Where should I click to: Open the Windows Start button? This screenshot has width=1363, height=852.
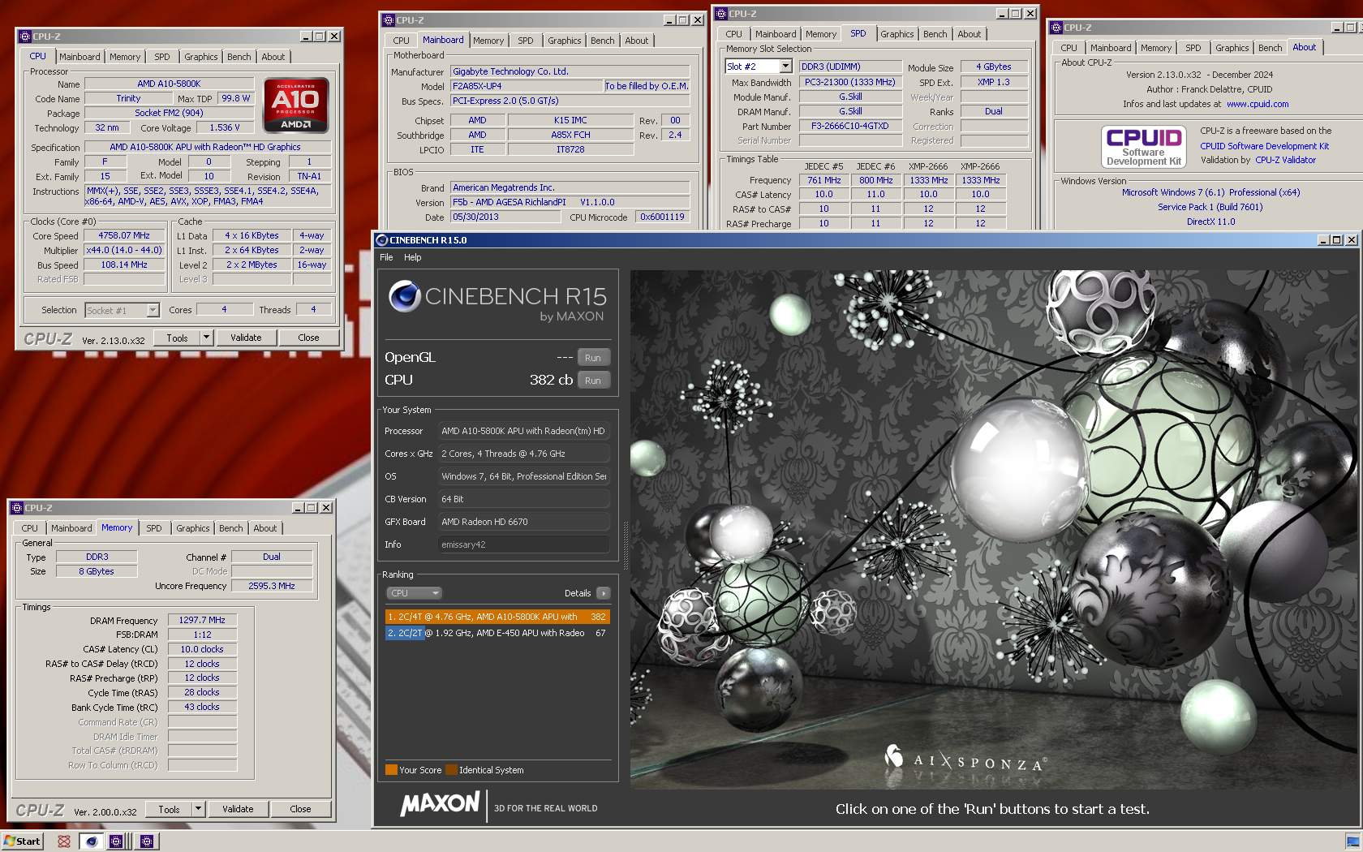tap(23, 841)
